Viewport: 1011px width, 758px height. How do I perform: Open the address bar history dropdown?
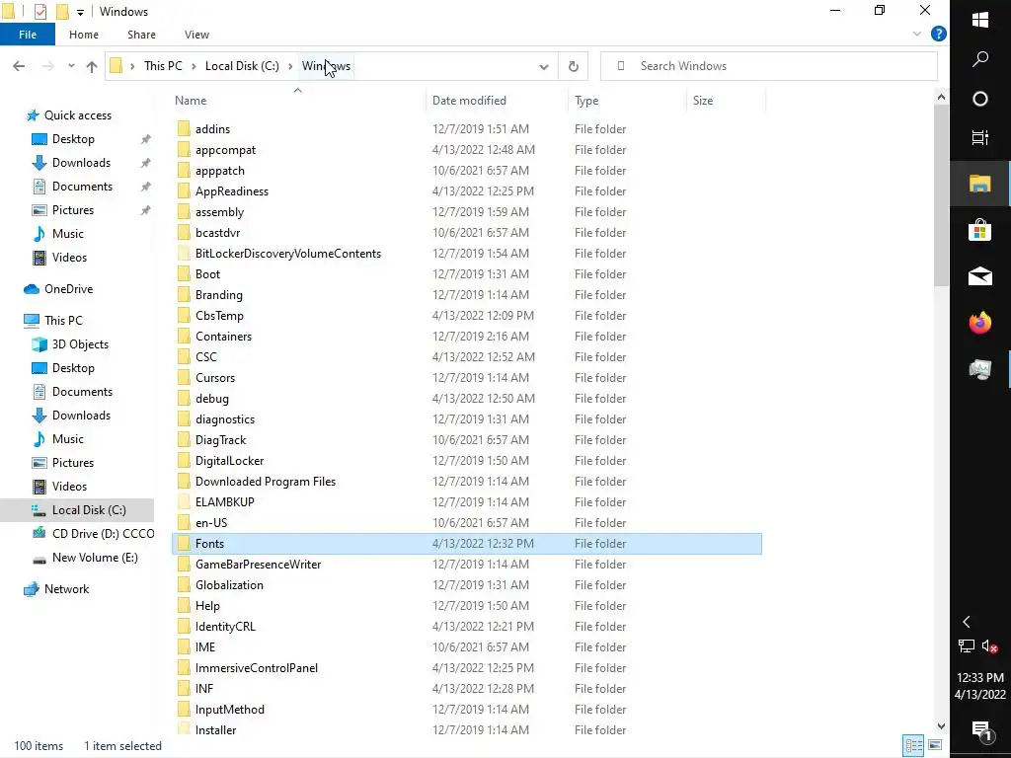pos(544,66)
